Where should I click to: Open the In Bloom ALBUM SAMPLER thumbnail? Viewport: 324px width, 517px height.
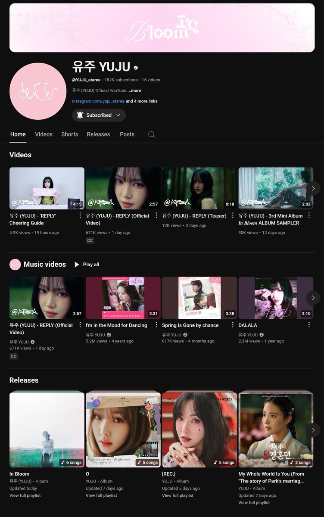pos(276,188)
